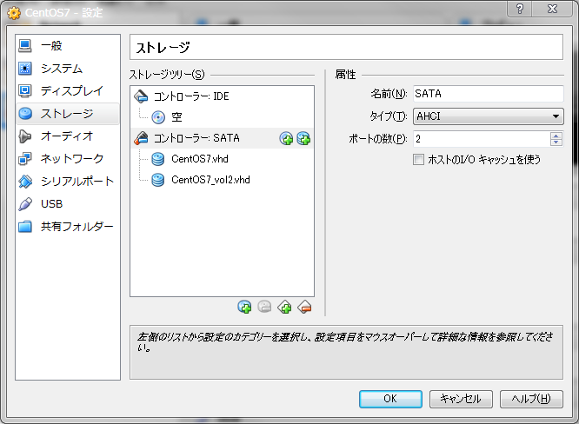The width and height of the screenshot is (579, 424).
Task: Click the USB plug icon
Action: [25, 203]
